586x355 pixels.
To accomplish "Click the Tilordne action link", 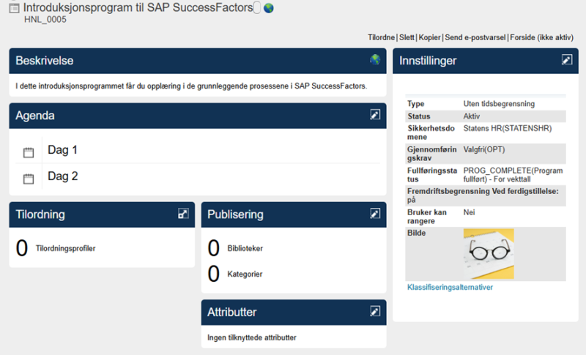I will coord(381,38).
